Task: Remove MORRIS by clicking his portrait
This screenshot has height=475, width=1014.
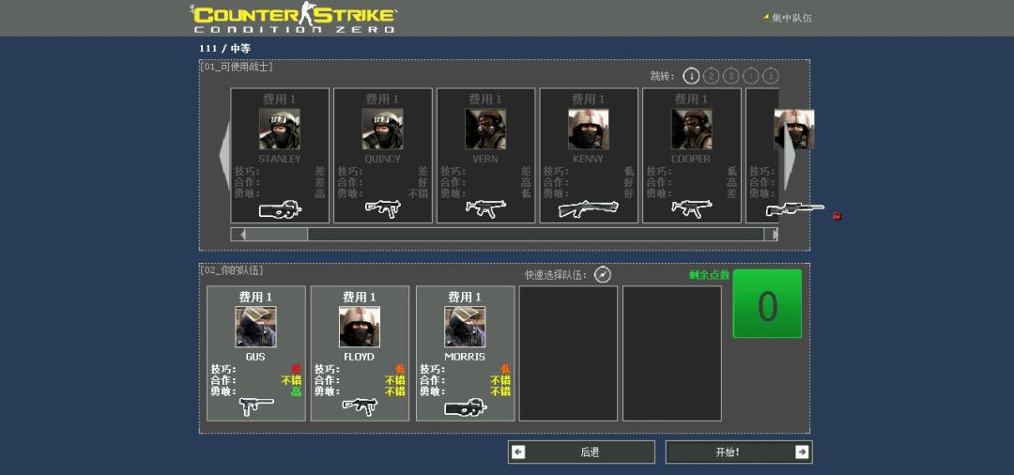Action: [x=465, y=327]
